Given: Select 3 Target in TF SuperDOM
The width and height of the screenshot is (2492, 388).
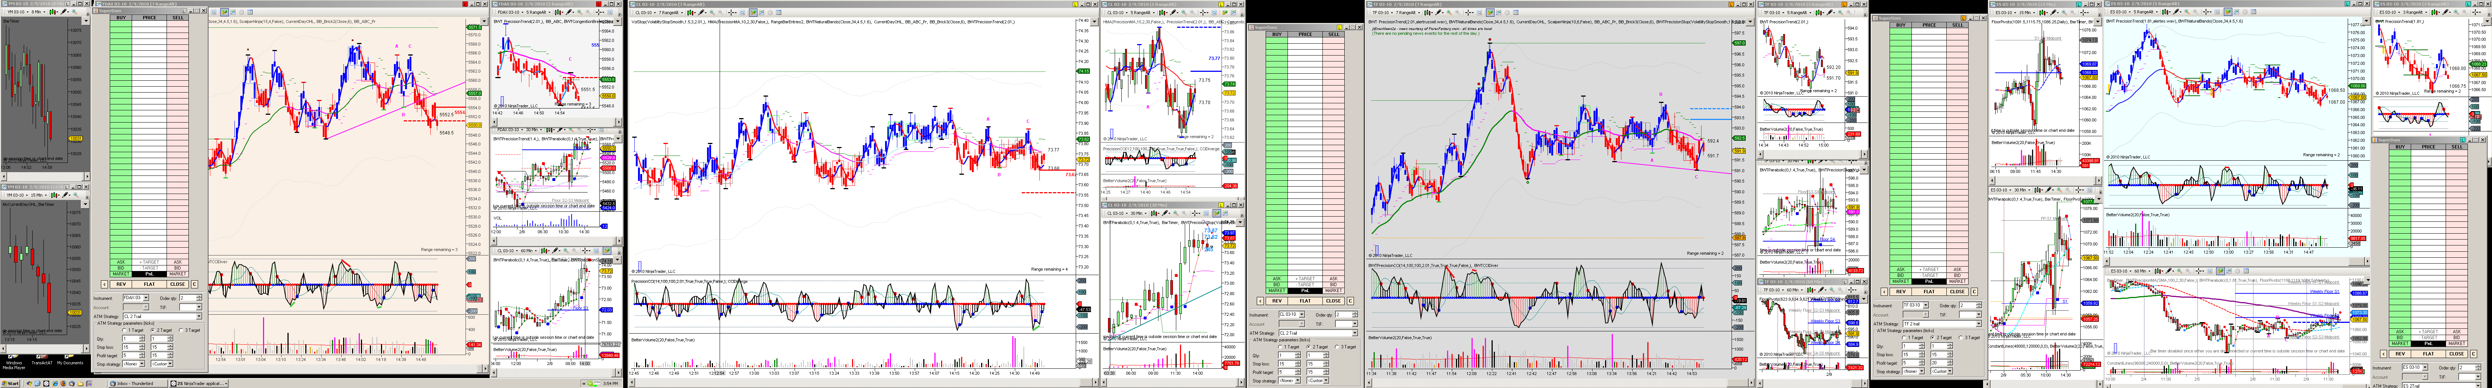Looking at the screenshot, I should click(x=1970, y=338).
